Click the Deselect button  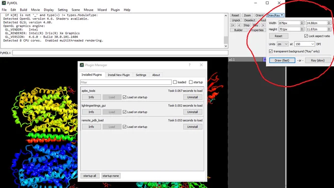tap(250, 20)
